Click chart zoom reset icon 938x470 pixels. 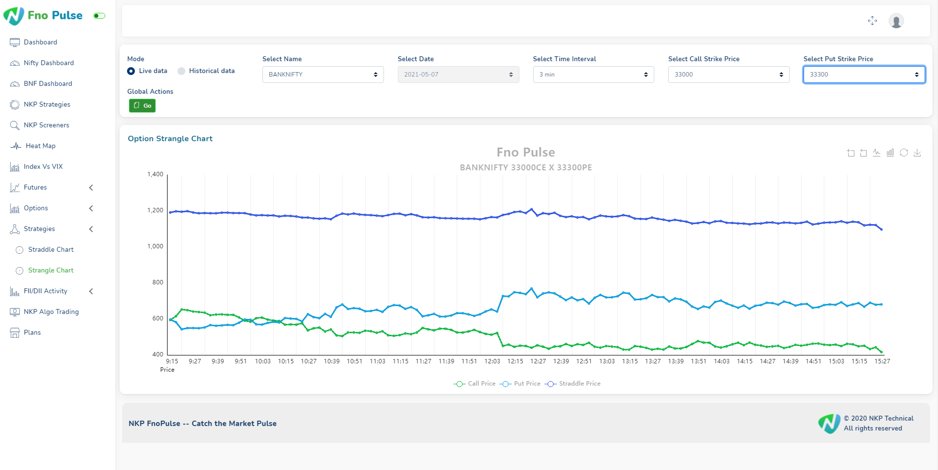coord(863,153)
